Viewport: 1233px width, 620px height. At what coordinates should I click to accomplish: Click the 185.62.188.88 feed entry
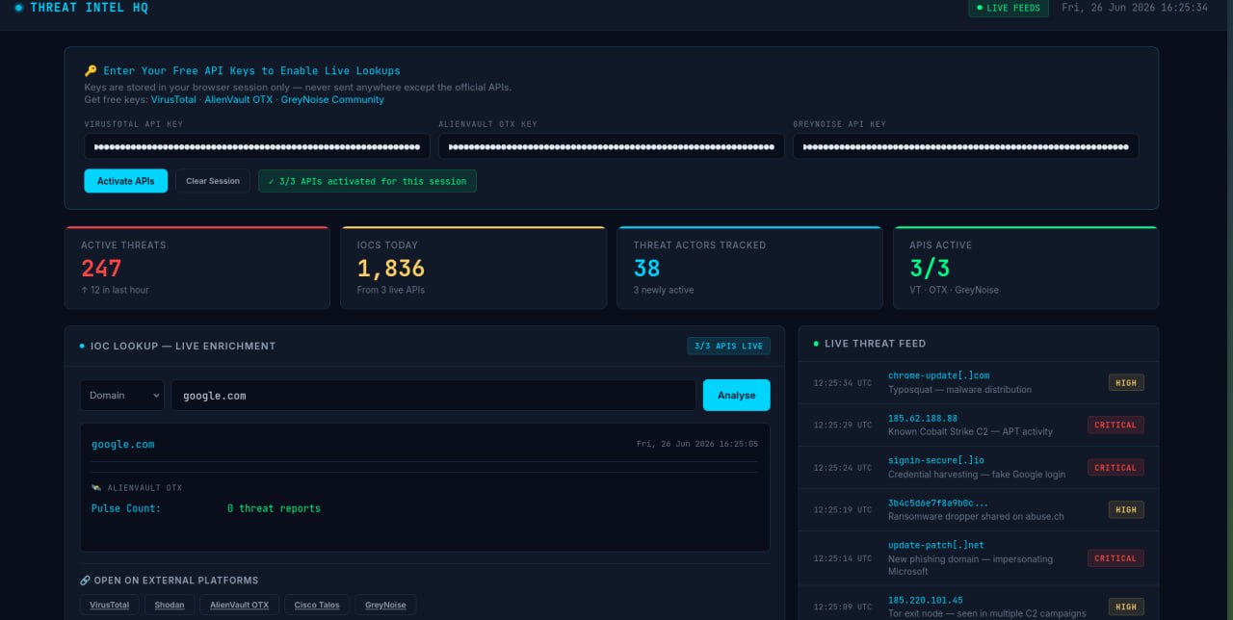978,425
